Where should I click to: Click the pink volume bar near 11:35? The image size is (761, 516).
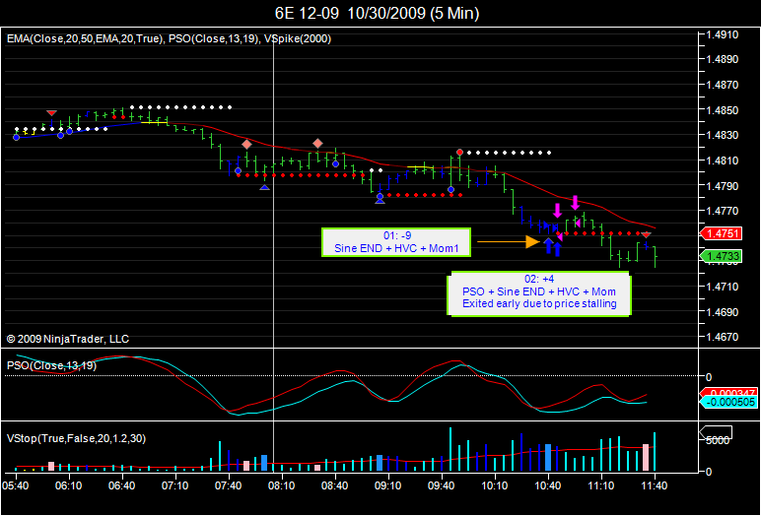click(646, 457)
